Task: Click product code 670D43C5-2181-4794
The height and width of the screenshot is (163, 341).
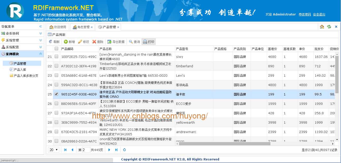Action: (x=79, y=132)
